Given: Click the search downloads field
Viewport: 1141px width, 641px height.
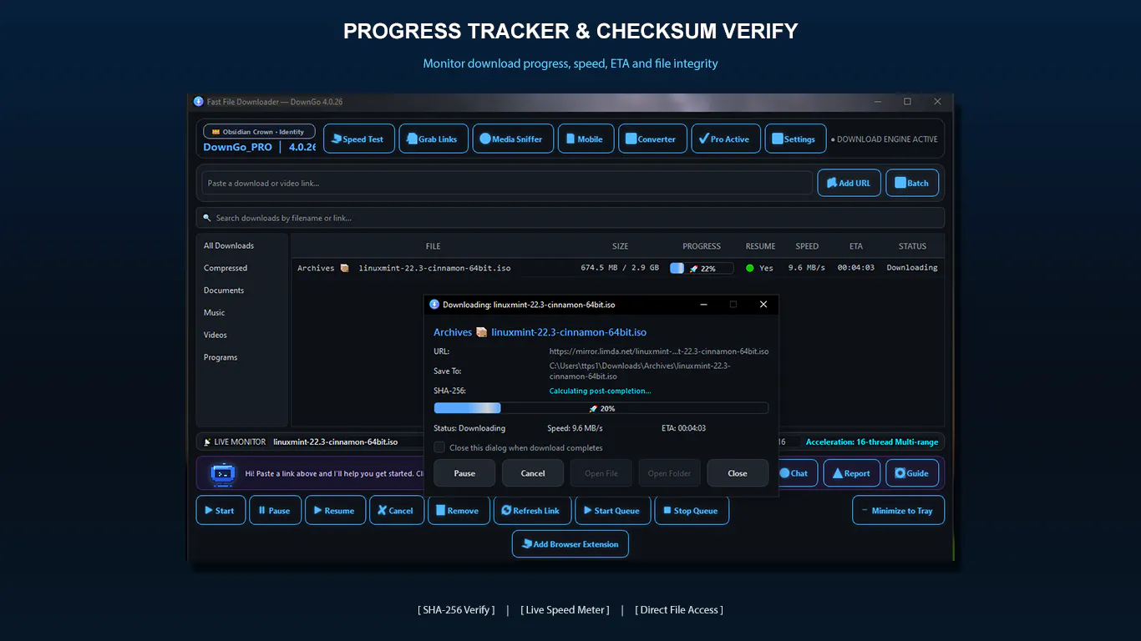Looking at the screenshot, I should point(570,218).
